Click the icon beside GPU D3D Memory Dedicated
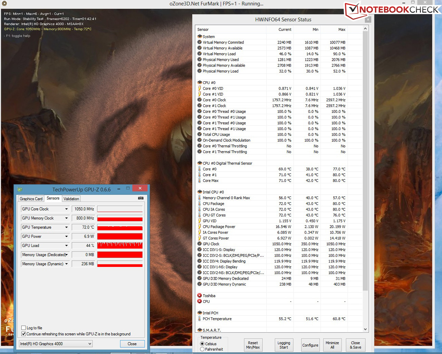This screenshot has width=442, height=354. 200,279
